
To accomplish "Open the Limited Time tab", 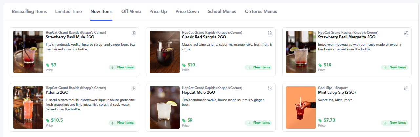I will coord(69,11).
